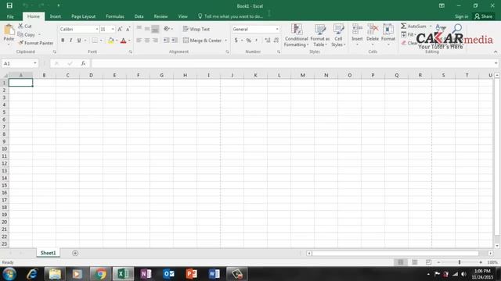This screenshot has width=501, height=281.
Task: Select column D header
Action: (91, 75)
